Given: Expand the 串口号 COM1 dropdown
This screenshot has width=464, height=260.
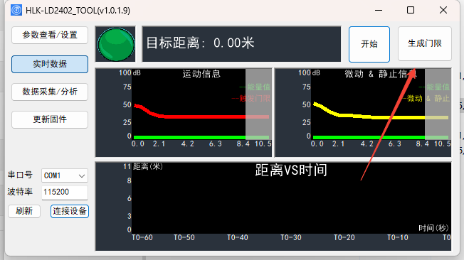Looking at the screenshot, I should pyautogui.click(x=65, y=175).
